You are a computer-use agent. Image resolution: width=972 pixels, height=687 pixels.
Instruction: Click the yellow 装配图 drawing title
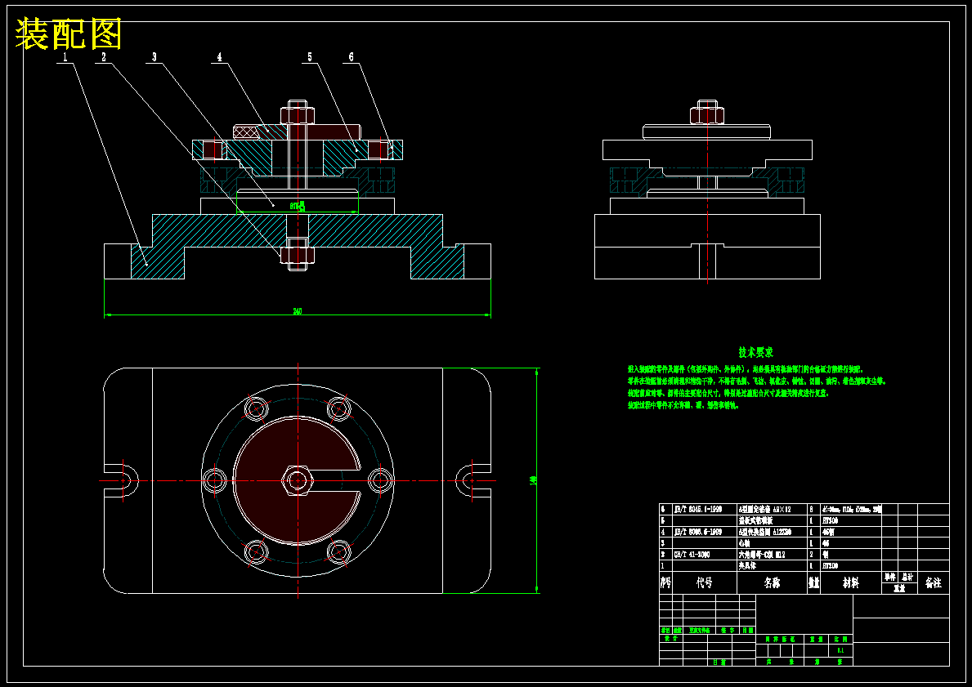(68, 34)
